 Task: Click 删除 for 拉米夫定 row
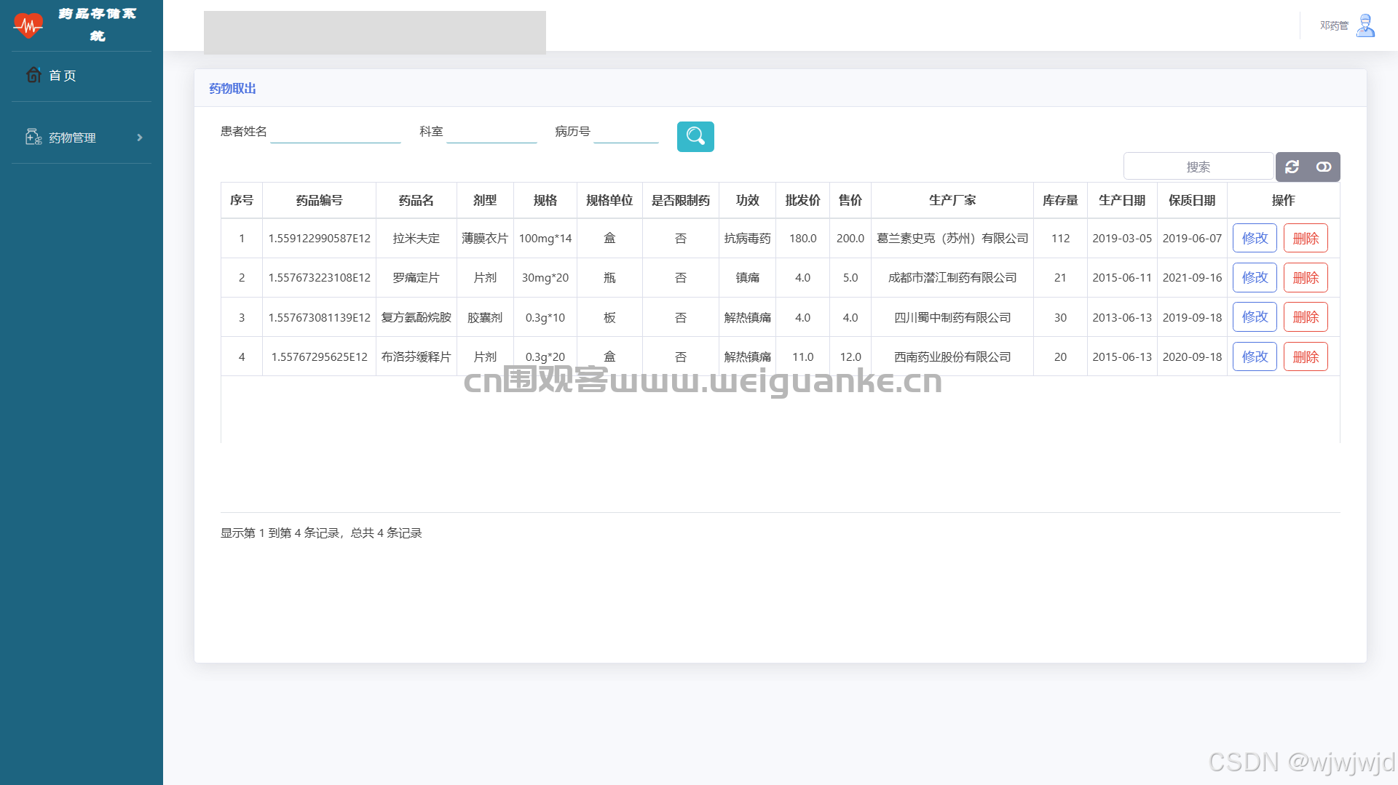point(1306,239)
